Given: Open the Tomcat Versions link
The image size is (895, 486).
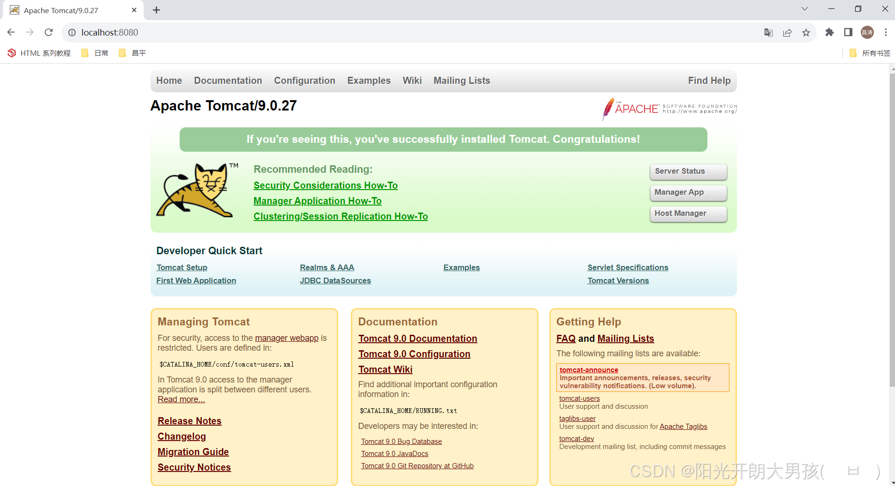Looking at the screenshot, I should click(618, 280).
